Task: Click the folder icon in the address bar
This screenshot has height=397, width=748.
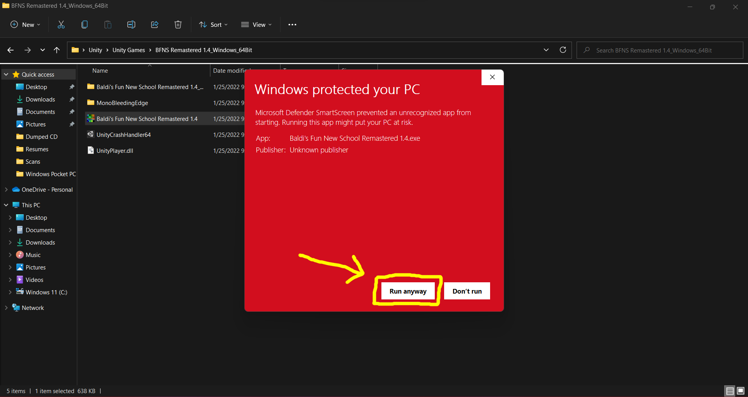Action: 75,50
